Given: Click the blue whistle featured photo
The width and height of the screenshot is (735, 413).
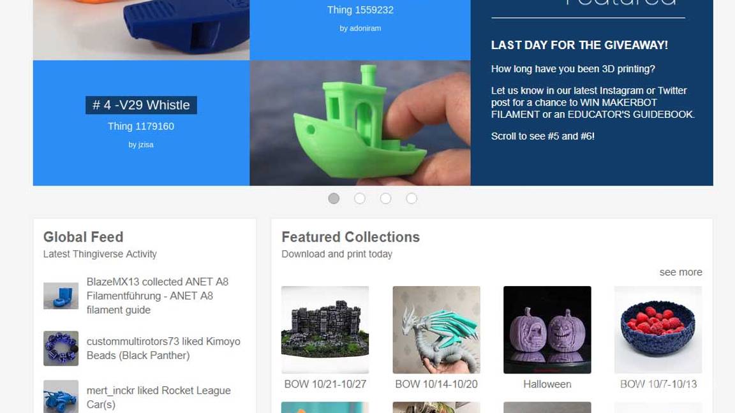Looking at the screenshot, I should coord(141,30).
